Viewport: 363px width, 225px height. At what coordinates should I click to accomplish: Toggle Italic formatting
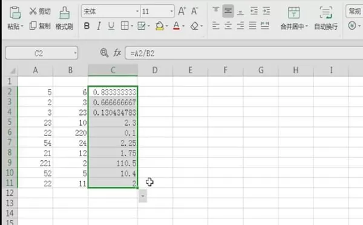point(99,26)
